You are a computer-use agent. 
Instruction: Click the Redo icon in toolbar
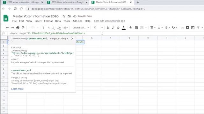13,28
